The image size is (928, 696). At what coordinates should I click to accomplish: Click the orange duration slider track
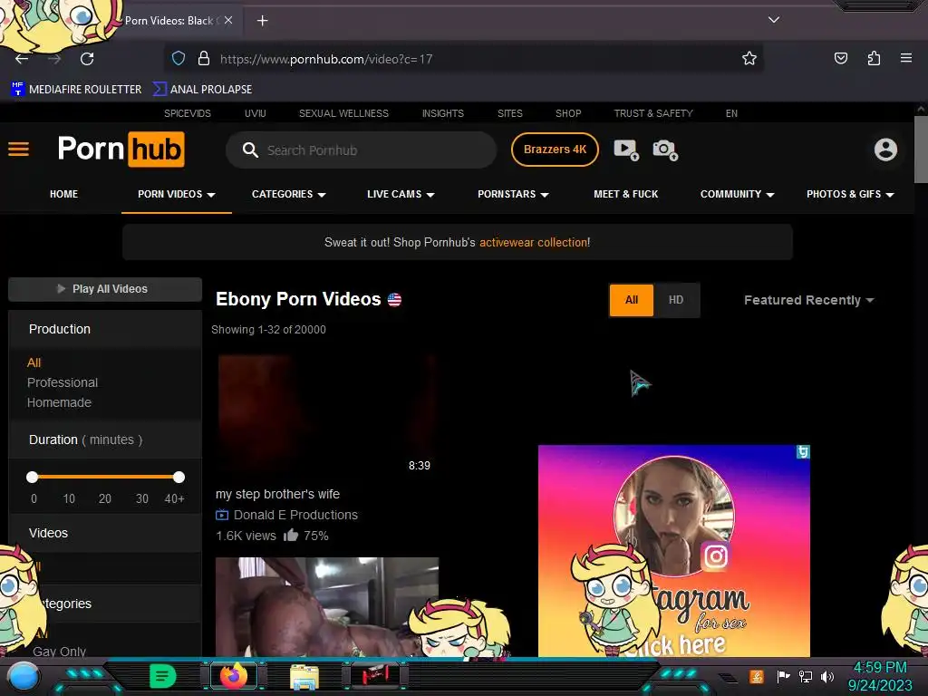pos(105,477)
